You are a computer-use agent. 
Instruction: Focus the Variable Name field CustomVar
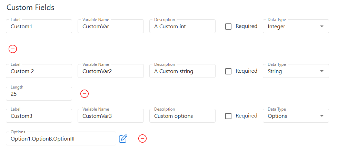pos(110,27)
